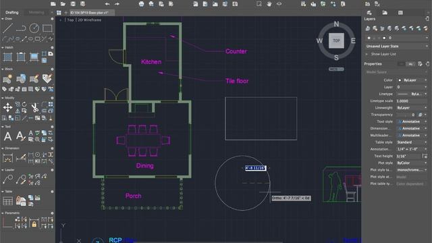
Task: Click the Print icon in top toolbar
Action: pyautogui.click(x=141, y=4)
